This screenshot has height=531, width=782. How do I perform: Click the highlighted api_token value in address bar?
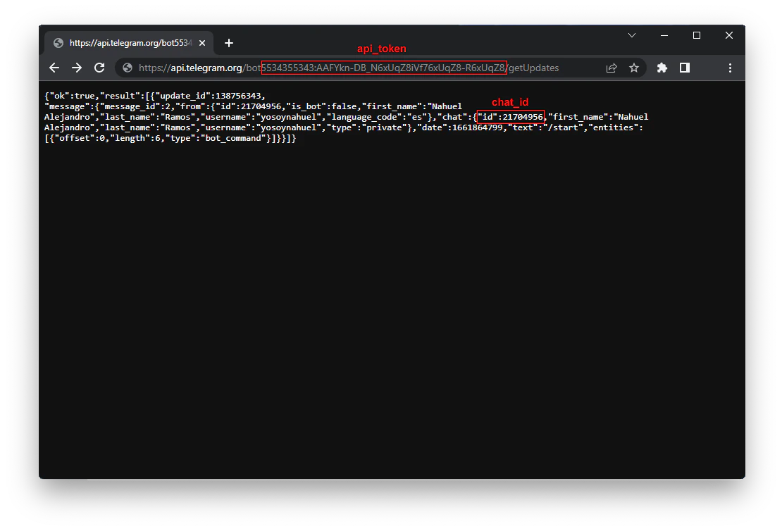(x=383, y=68)
